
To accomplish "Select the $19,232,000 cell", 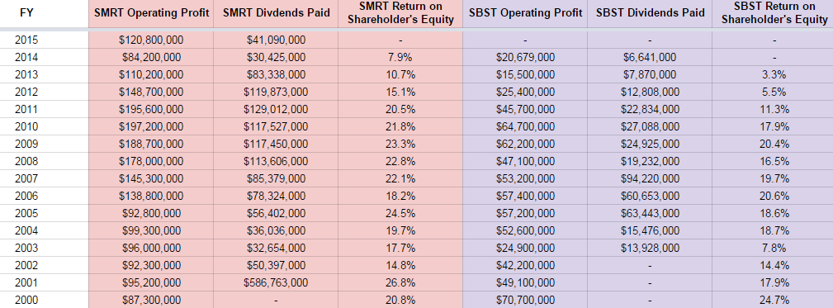I will (x=651, y=162).
